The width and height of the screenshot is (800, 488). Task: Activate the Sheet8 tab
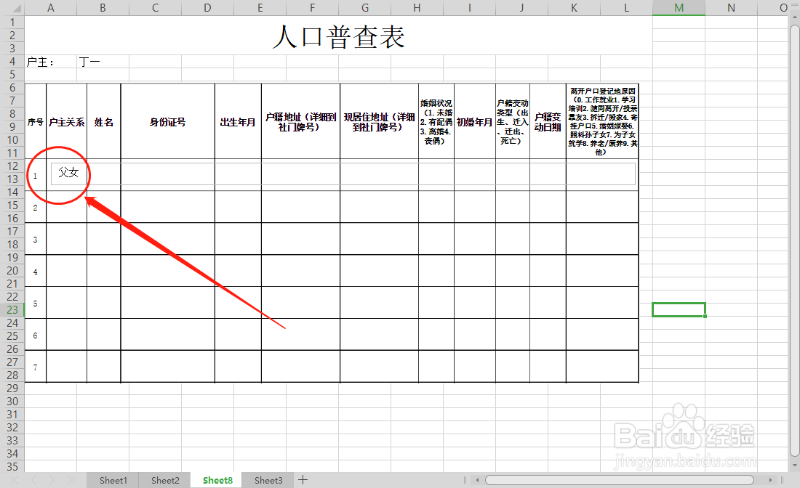[x=217, y=480]
